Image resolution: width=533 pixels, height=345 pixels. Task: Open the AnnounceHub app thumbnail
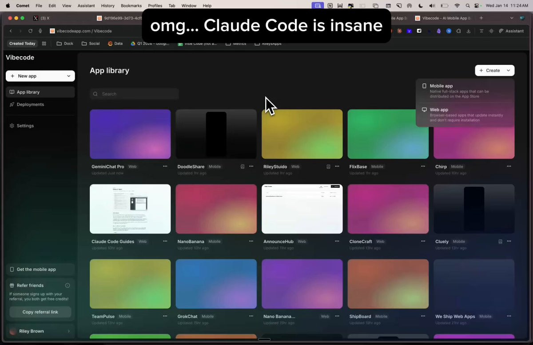point(302,209)
